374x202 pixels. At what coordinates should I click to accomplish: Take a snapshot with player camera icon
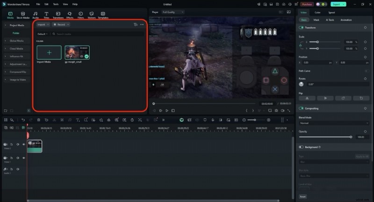tap(276, 111)
